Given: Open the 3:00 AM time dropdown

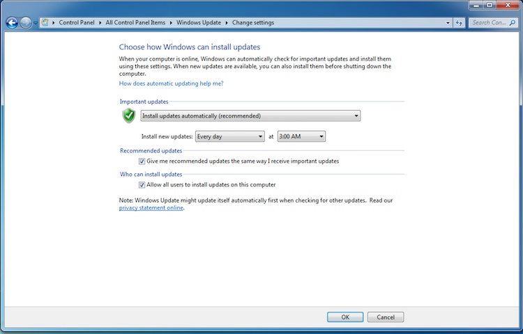Looking at the screenshot, I should (x=301, y=136).
